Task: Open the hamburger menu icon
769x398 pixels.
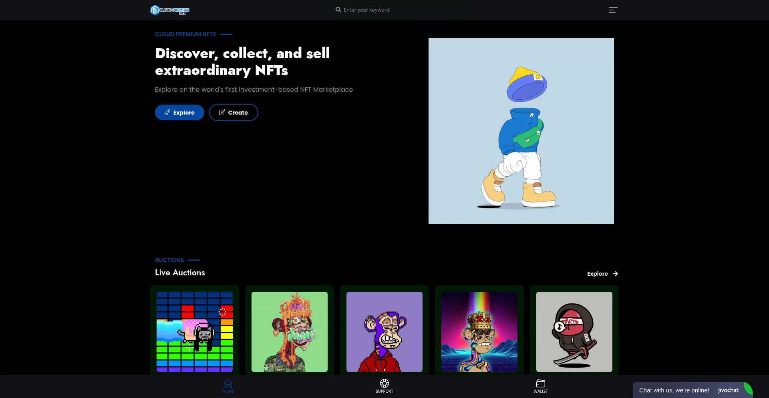Action: [x=613, y=10]
